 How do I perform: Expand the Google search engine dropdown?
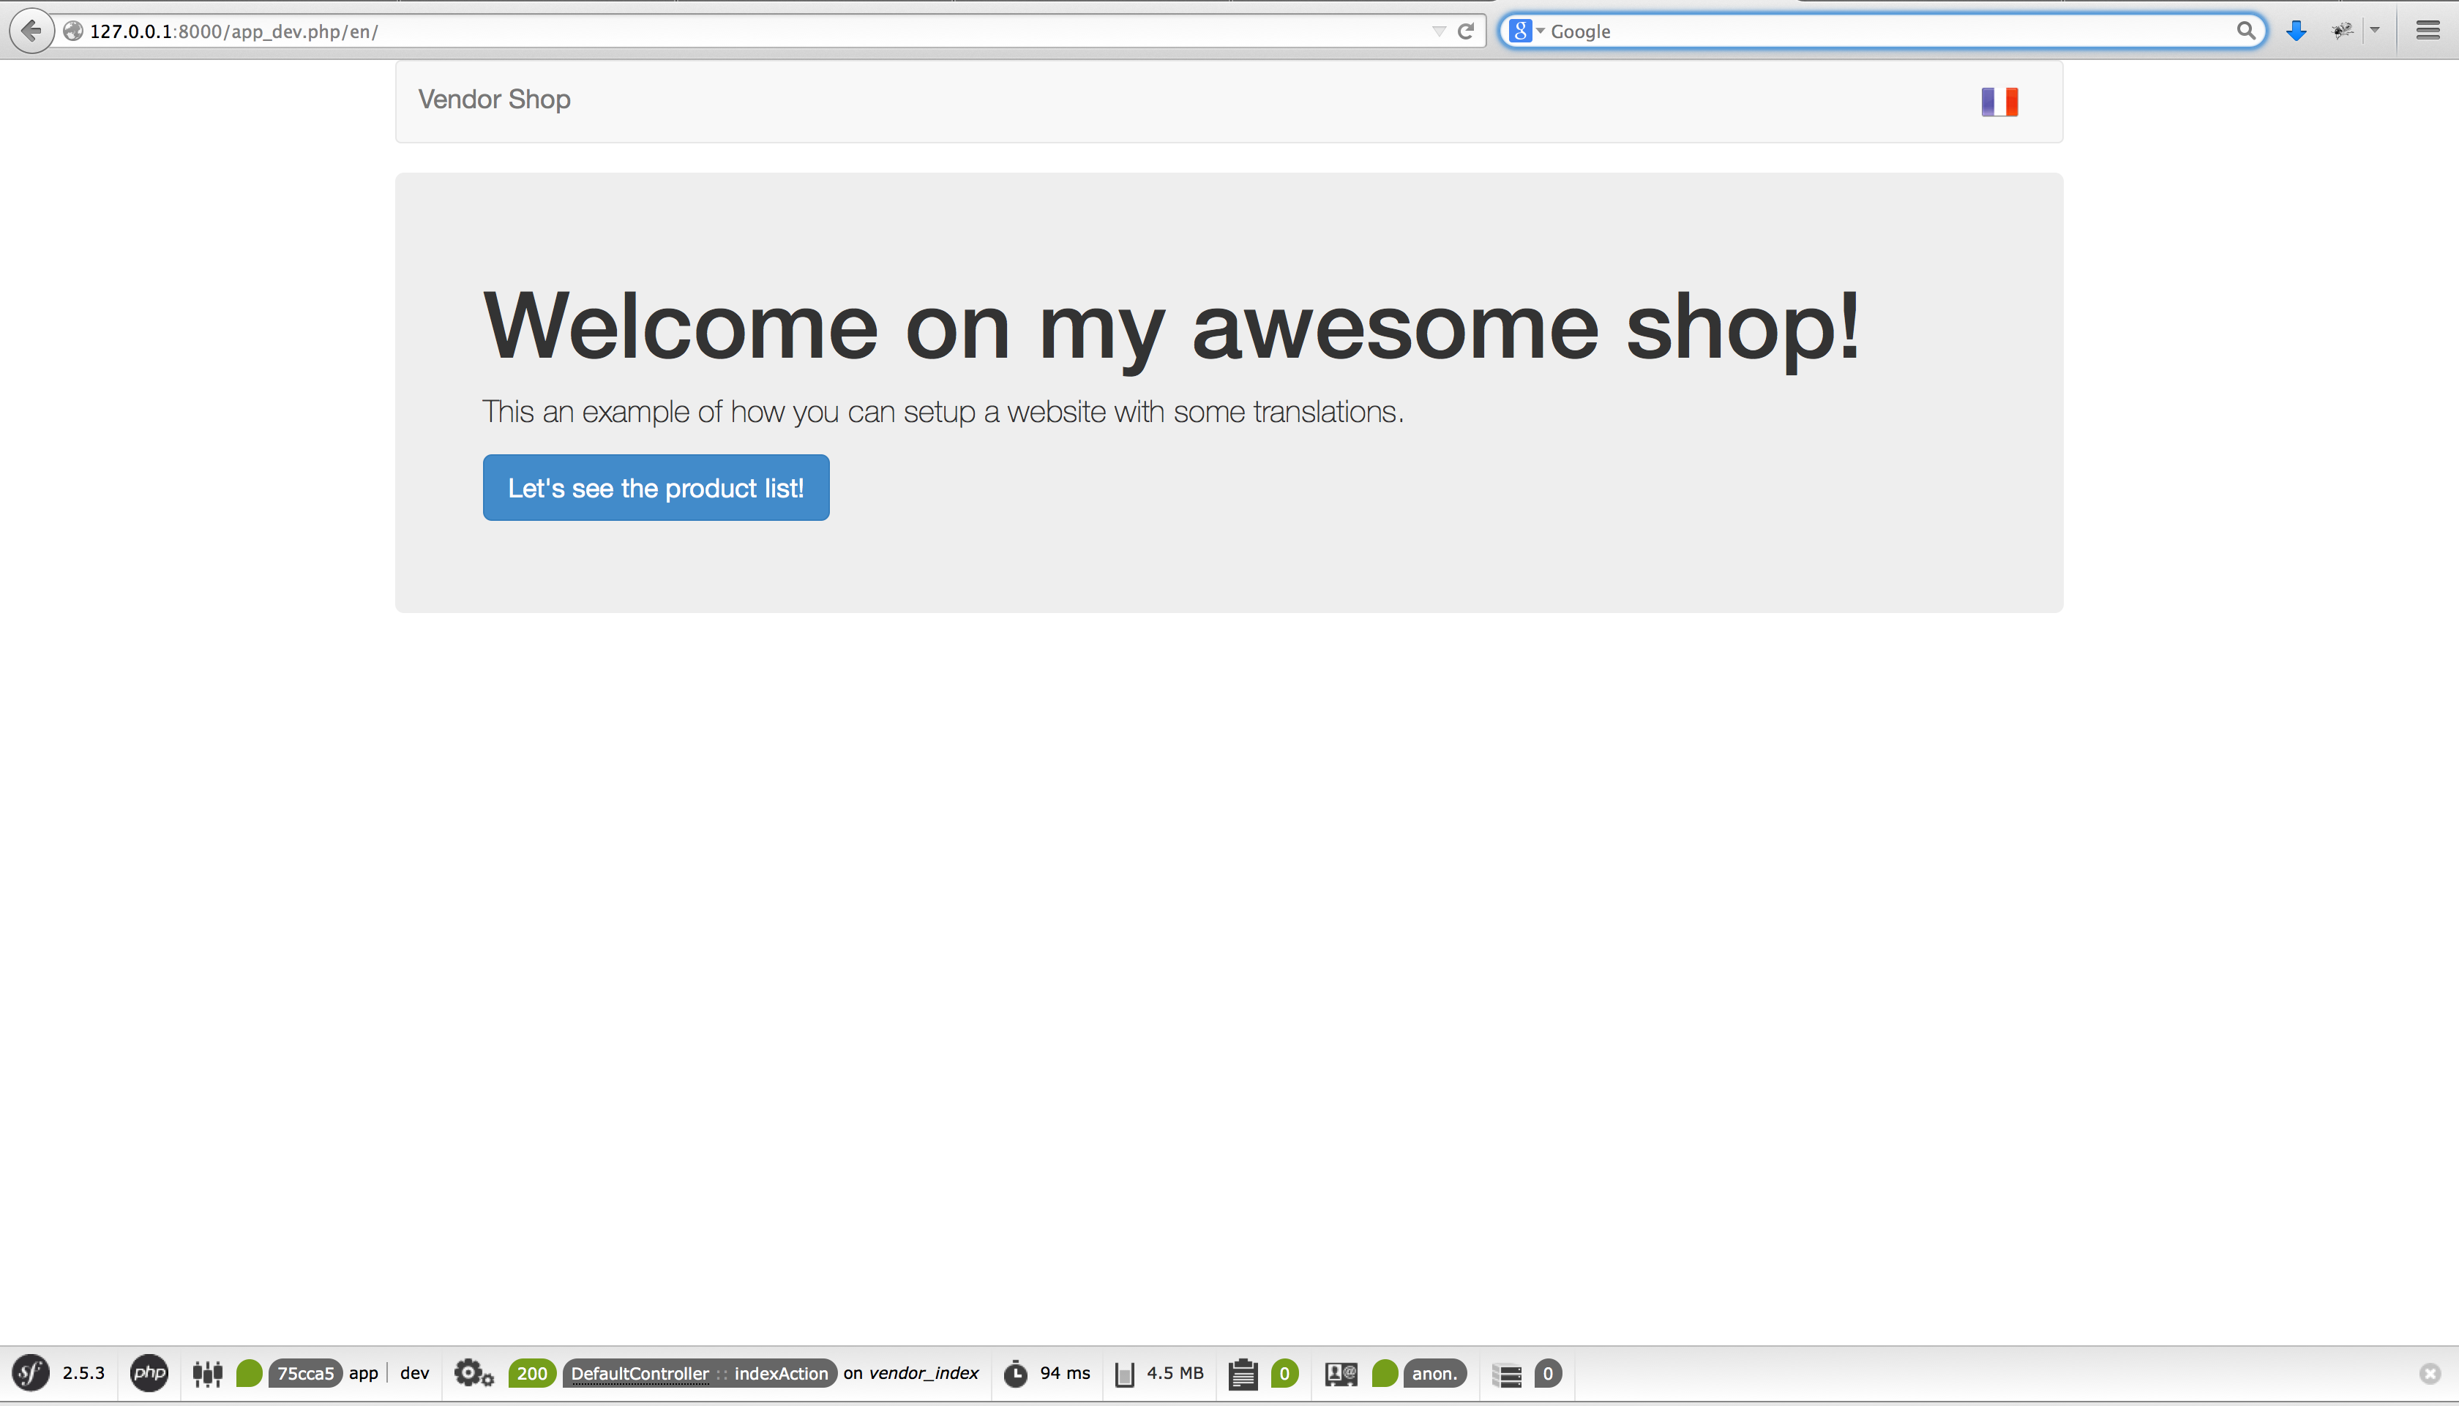pyautogui.click(x=1527, y=31)
